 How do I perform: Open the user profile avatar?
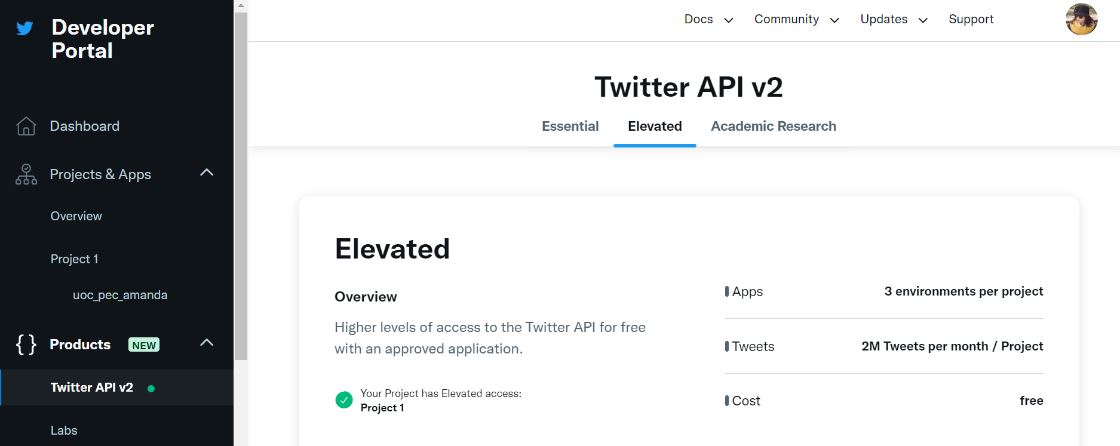point(1081,19)
